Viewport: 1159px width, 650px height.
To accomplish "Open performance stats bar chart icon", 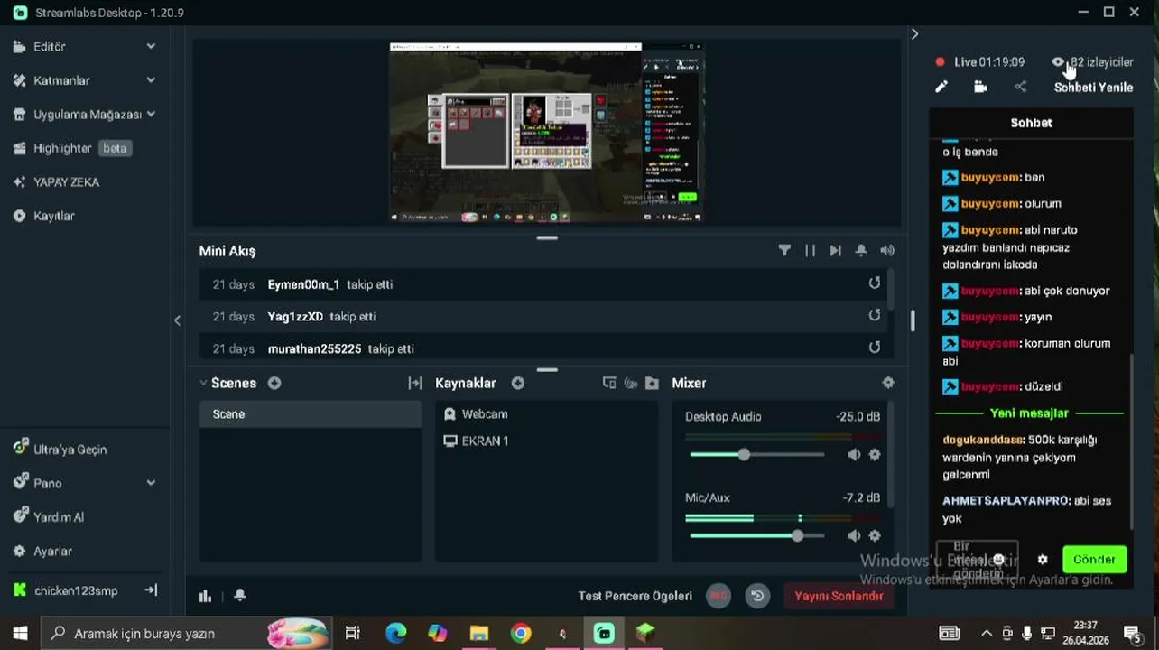I will pos(206,596).
